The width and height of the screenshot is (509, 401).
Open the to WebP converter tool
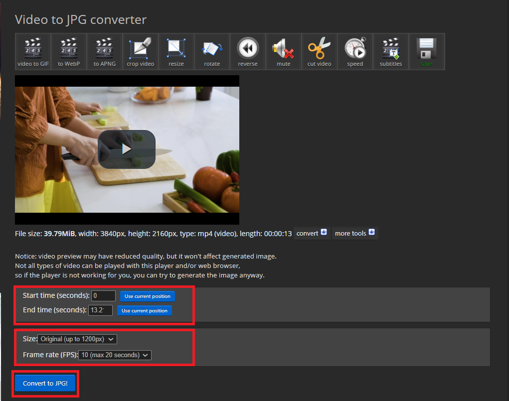pyautogui.click(x=69, y=51)
